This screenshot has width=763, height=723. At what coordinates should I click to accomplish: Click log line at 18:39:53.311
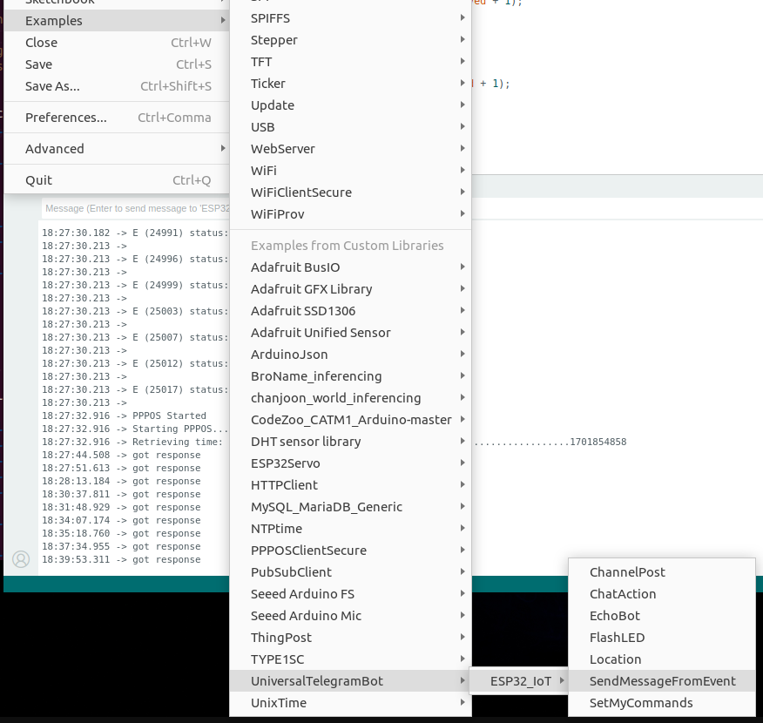121,559
